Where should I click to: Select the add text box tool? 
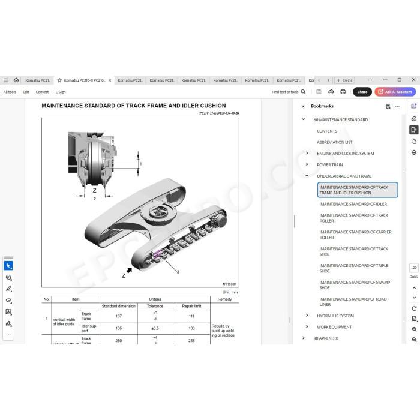tap(8, 312)
